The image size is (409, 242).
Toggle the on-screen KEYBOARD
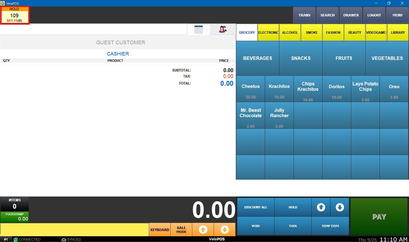pyautogui.click(x=160, y=230)
